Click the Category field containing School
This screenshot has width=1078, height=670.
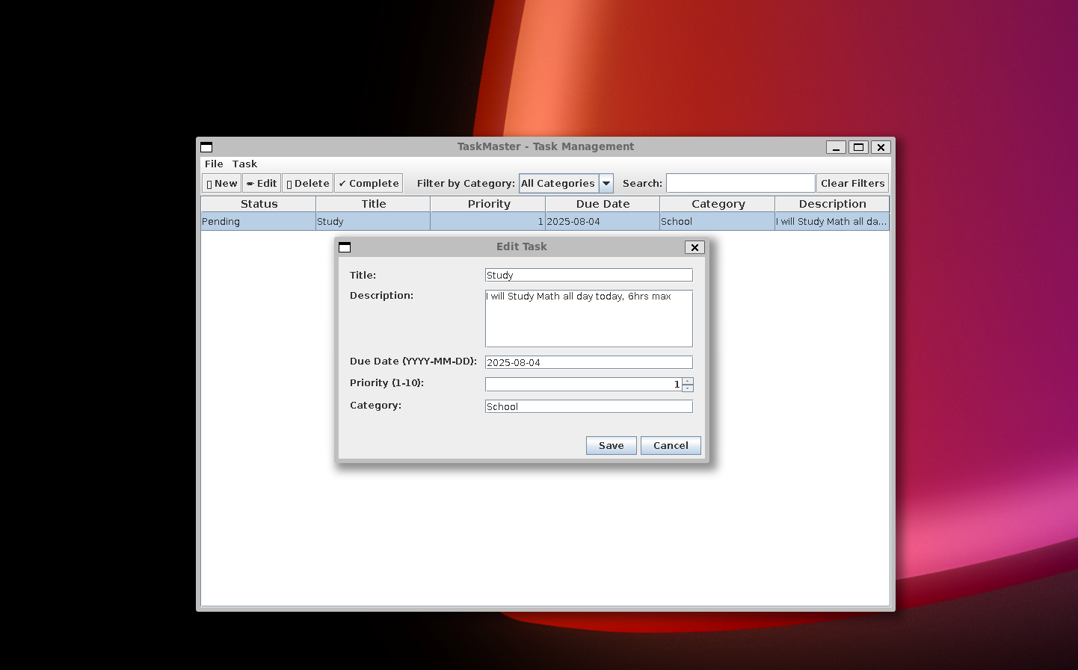588,406
